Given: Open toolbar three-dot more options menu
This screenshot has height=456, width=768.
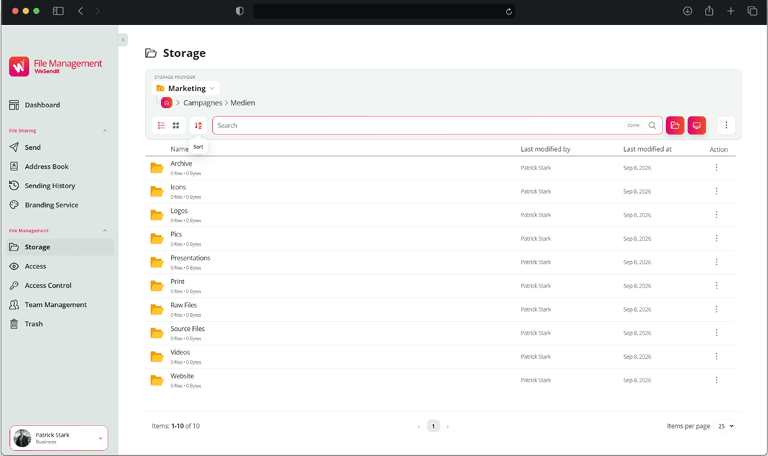Looking at the screenshot, I should [x=726, y=125].
